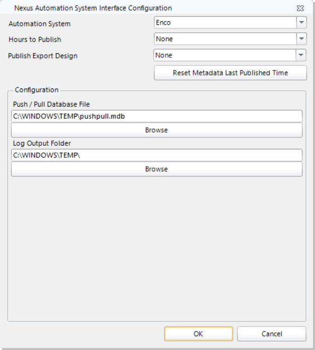
Task: Click the Automation System field showing Enco
Action: point(224,23)
